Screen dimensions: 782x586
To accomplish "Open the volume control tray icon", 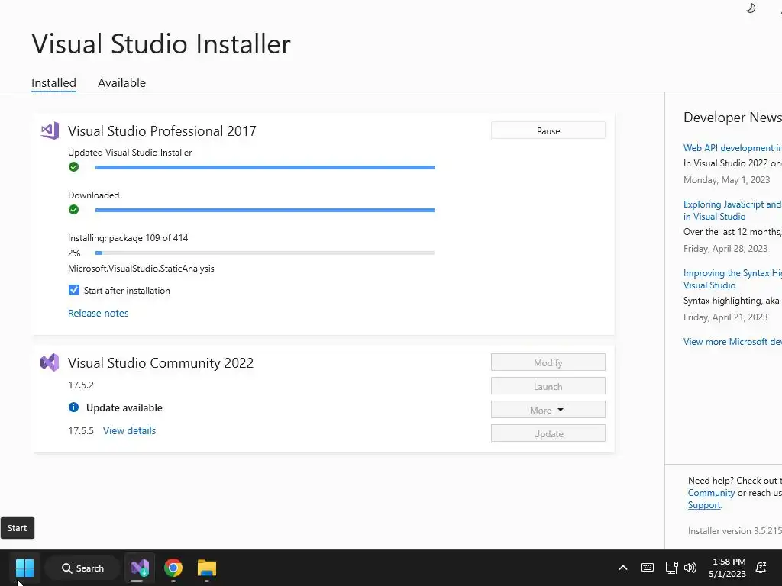I will (690, 568).
